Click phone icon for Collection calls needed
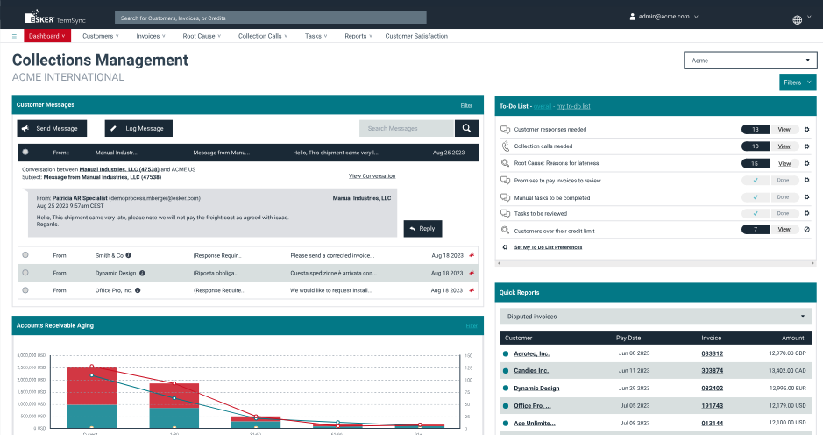Screen dimensions: 823x435 tap(506, 146)
